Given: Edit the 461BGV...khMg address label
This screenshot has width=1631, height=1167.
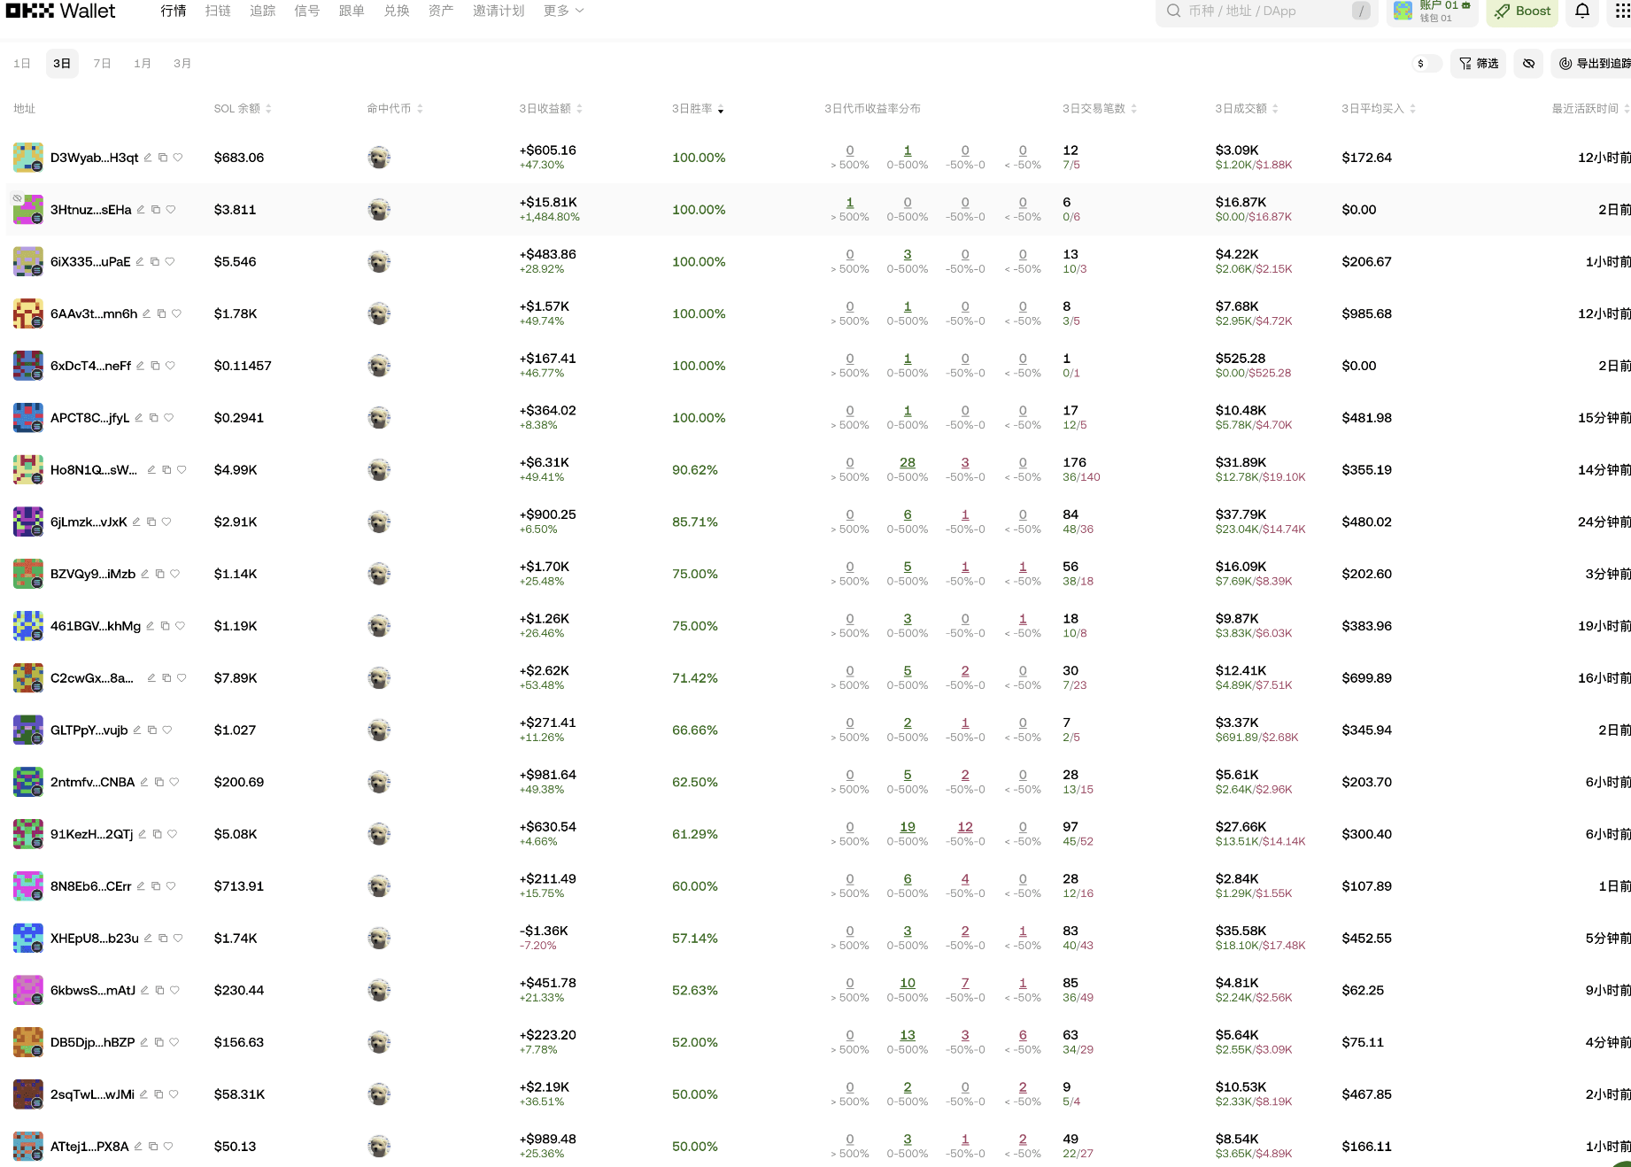Looking at the screenshot, I should [x=151, y=626].
